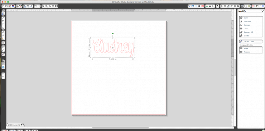Click the horizontal scrollbar at canvas bottom

click(120, 127)
